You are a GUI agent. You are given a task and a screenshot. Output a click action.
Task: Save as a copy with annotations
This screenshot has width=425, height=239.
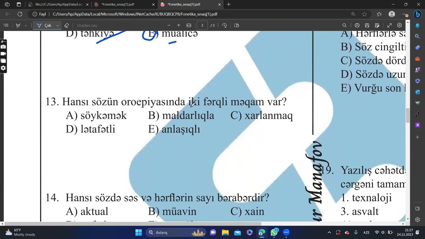pos(377,25)
